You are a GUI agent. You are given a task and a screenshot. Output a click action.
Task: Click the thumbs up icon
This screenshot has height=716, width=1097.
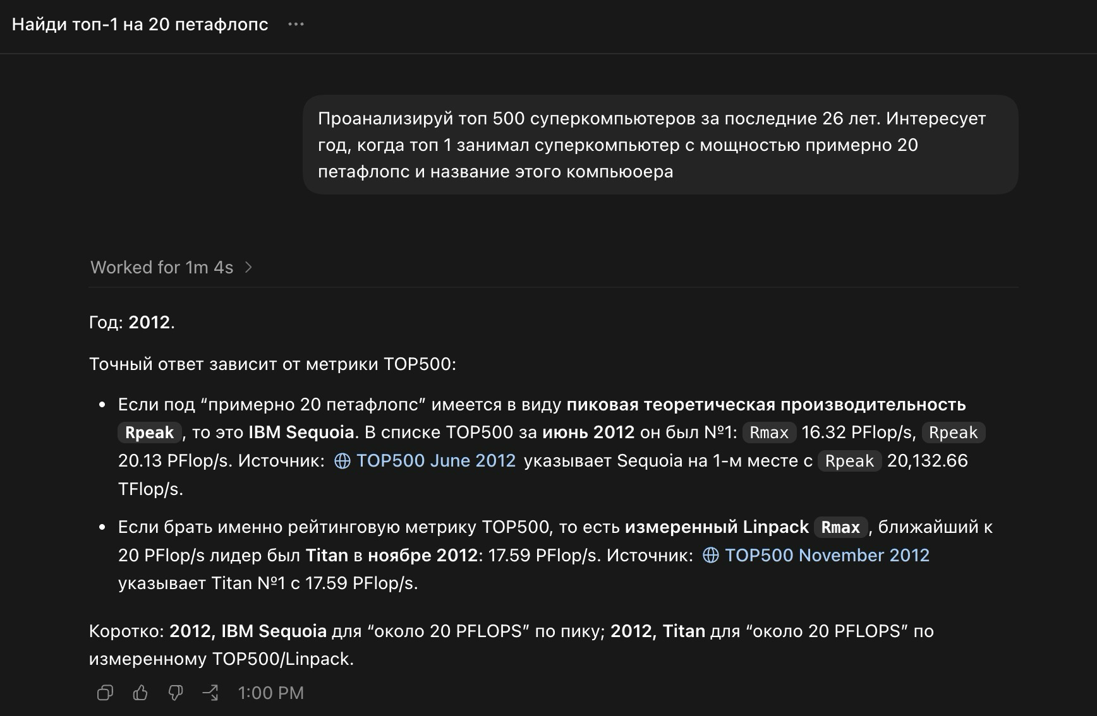[140, 693]
